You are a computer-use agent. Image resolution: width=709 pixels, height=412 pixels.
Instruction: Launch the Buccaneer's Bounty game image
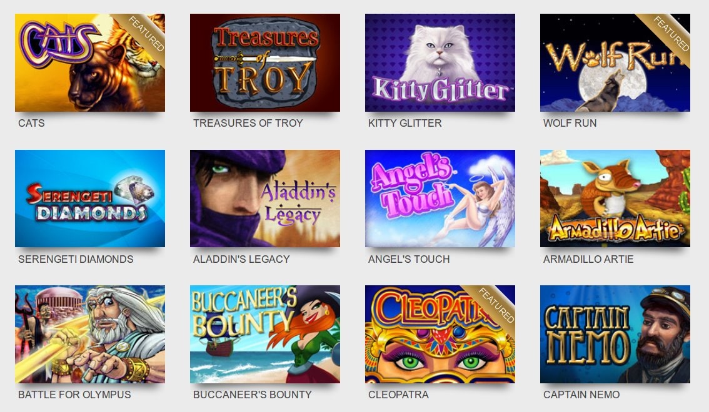click(x=265, y=335)
